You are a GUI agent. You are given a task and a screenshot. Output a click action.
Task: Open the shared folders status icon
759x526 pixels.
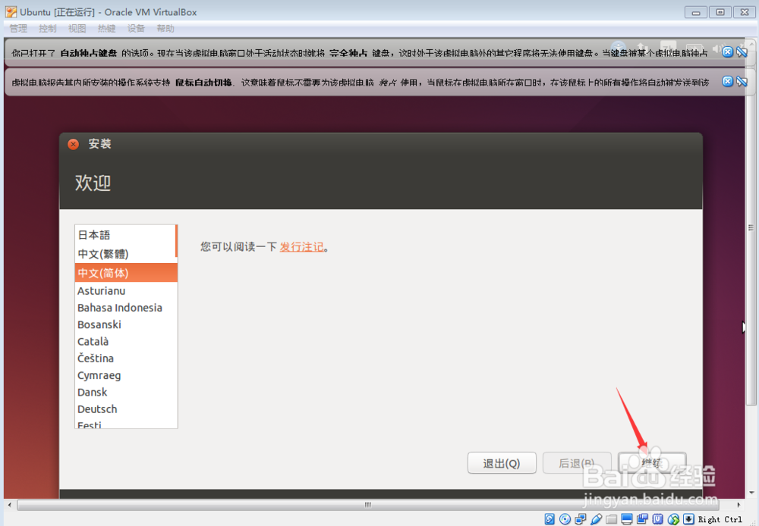tap(611, 518)
